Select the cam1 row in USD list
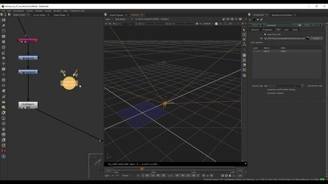The height and width of the screenshot is (184, 328). 287,51
